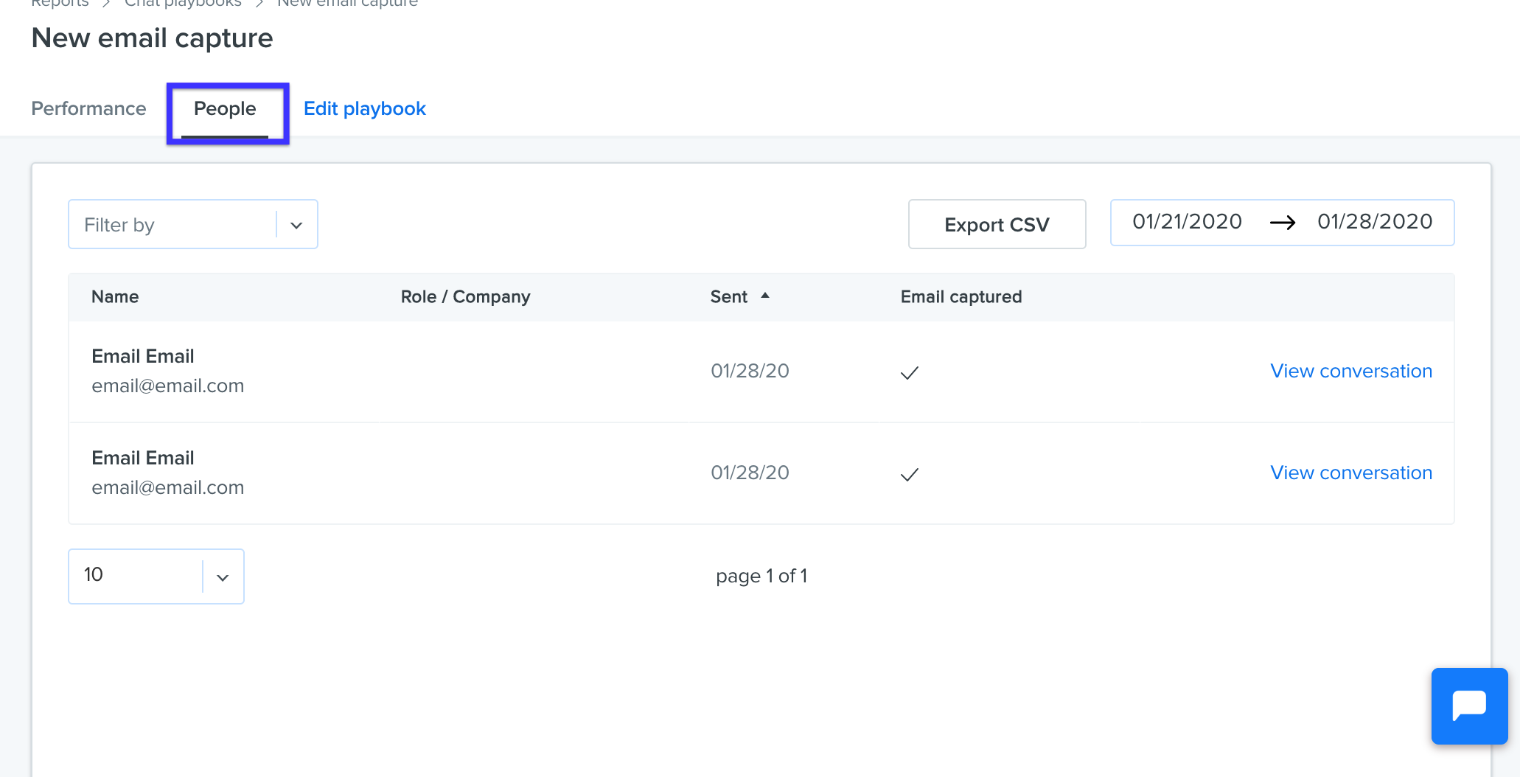Click the second row's email@email.com address
Screen dimensions: 1520x777
tap(167, 487)
